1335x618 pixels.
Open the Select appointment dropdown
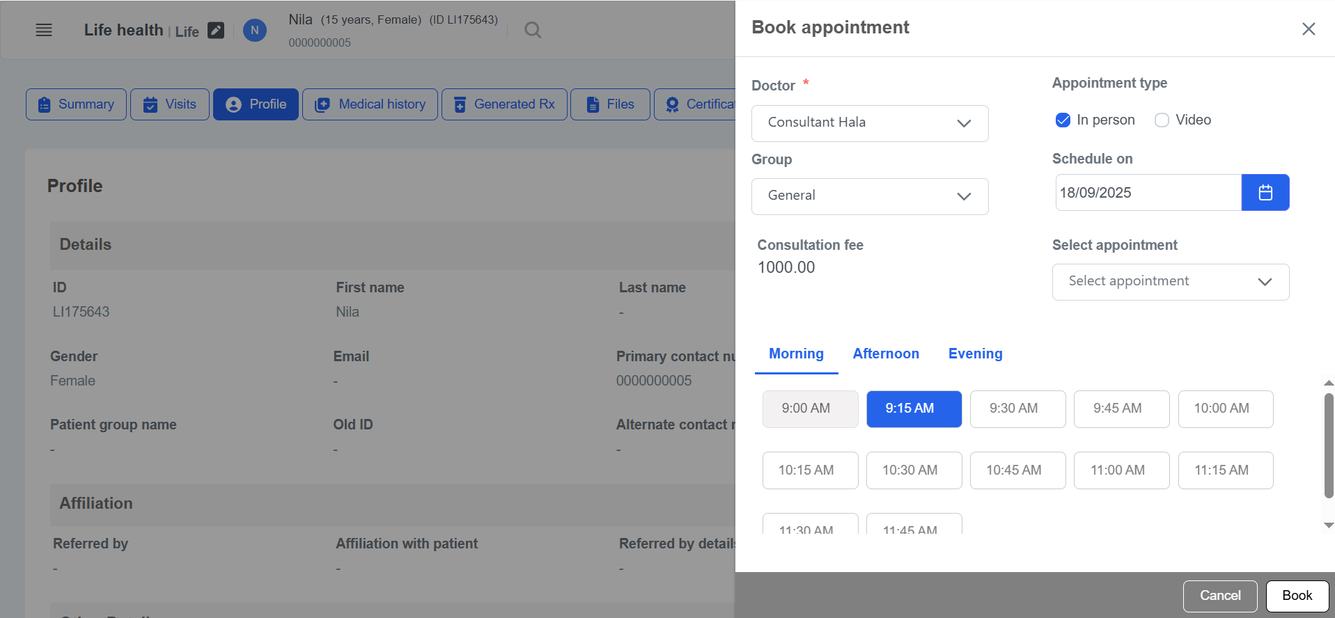pos(1171,282)
